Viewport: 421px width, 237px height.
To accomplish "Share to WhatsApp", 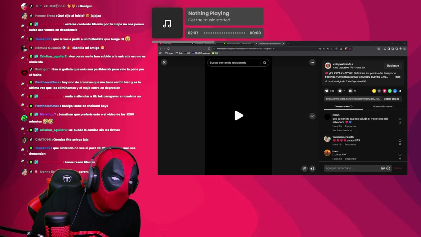I will tap(390, 91).
